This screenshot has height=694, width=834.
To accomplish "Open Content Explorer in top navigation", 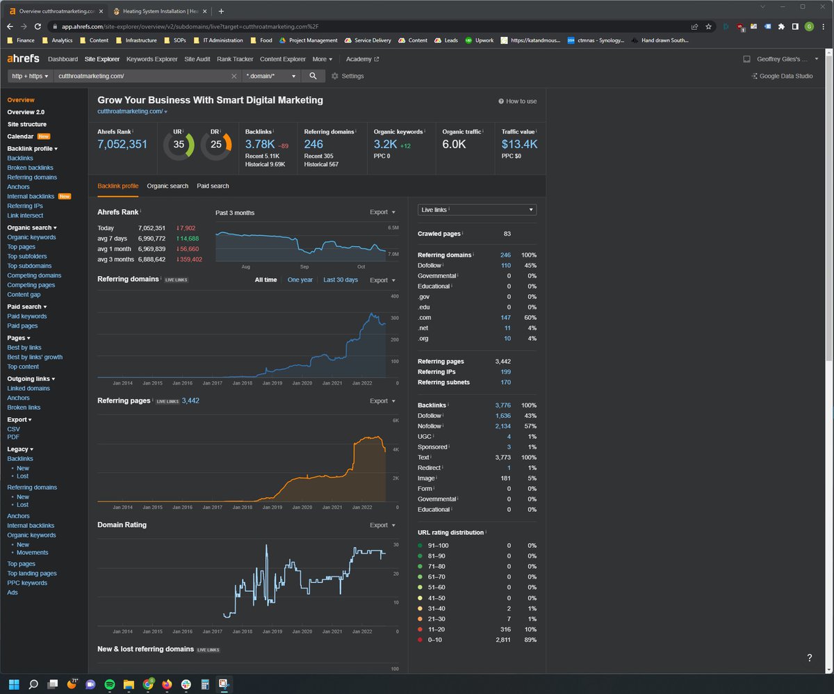I will [283, 59].
